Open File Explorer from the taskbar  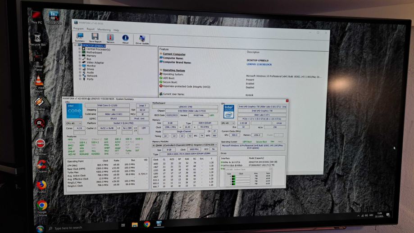[x=135, y=224]
